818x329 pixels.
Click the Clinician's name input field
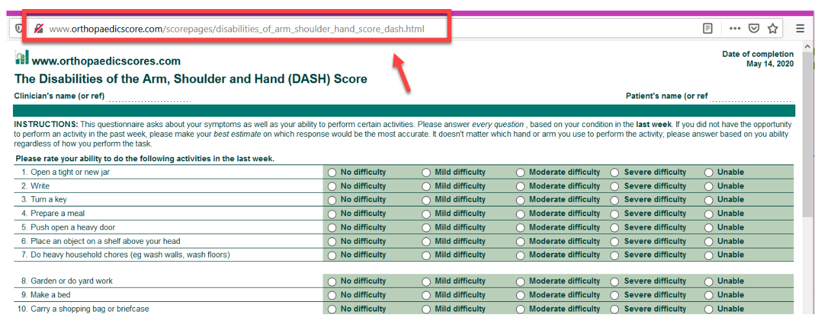pos(149,97)
